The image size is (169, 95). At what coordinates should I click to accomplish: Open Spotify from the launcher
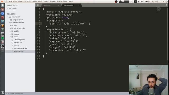pyautogui.click(x=3, y=38)
